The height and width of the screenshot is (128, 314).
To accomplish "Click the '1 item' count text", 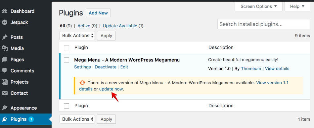I will tap(304, 119).
